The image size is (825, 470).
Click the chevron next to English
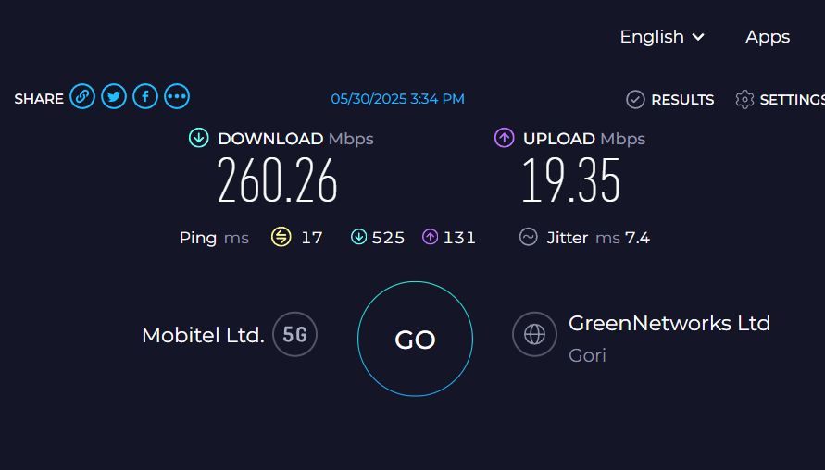tap(698, 37)
